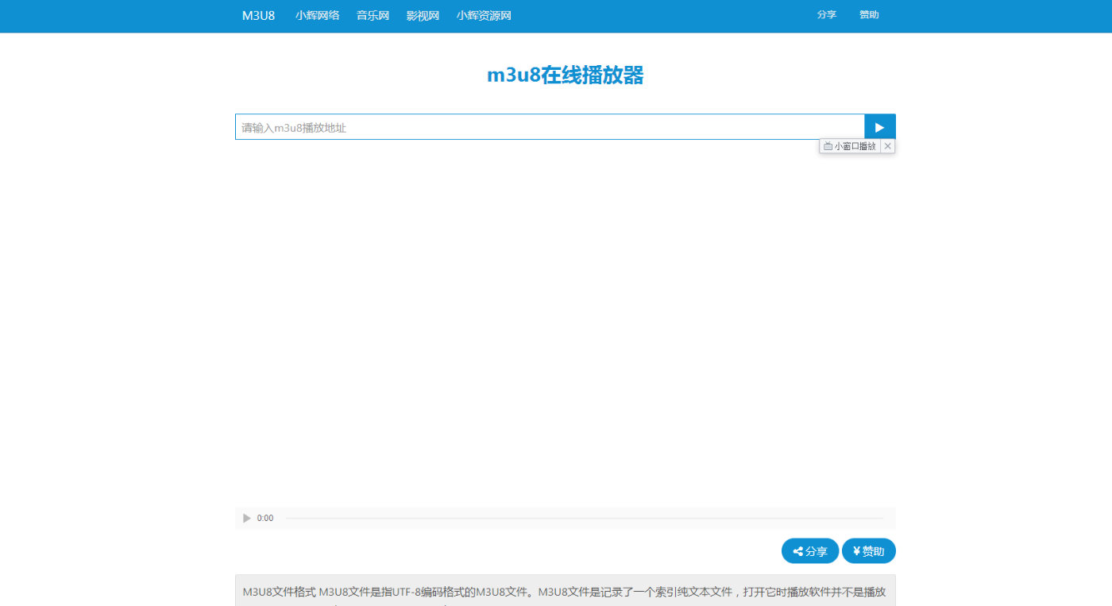Image resolution: width=1112 pixels, height=606 pixels.
Task: Click the share icon on the bottom 分享 button
Action: point(797,550)
